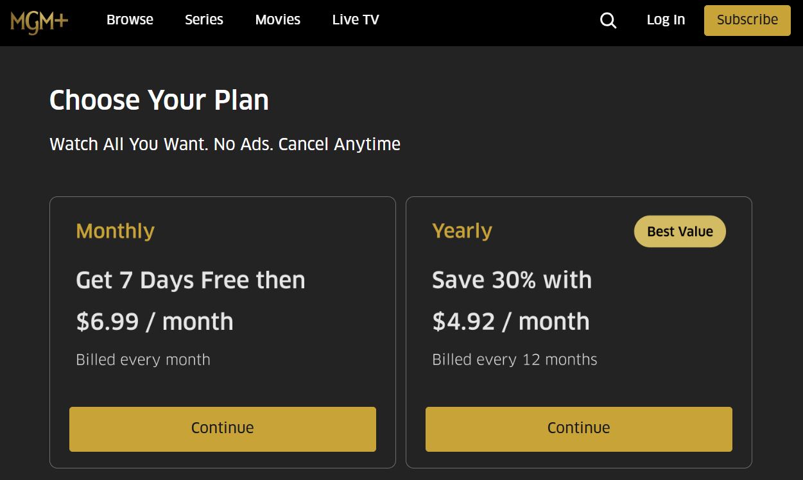The width and height of the screenshot is (803, 480).
Task: Click the Save 30% promotional text
Action: (512, 279)
